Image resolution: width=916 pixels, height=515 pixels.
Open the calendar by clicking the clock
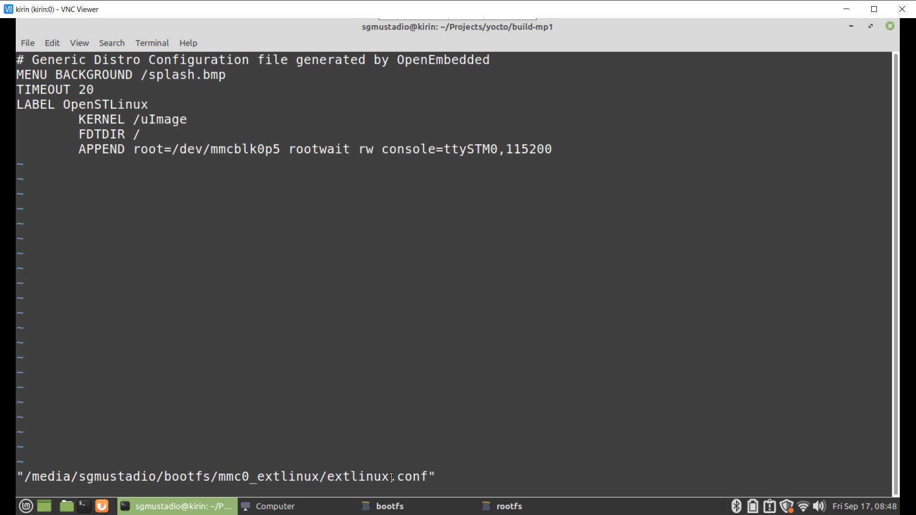(863, 506)
